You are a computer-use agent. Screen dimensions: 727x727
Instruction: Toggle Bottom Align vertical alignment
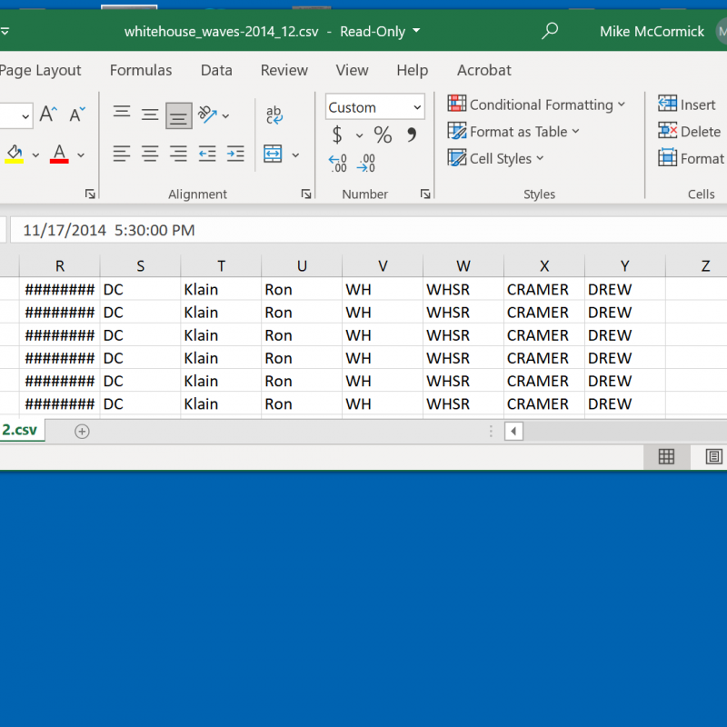pyautogui.click(x=179, y=115)
